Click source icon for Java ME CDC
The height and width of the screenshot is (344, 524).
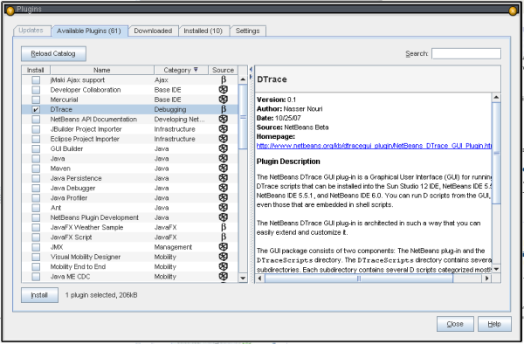click(224, 277)
